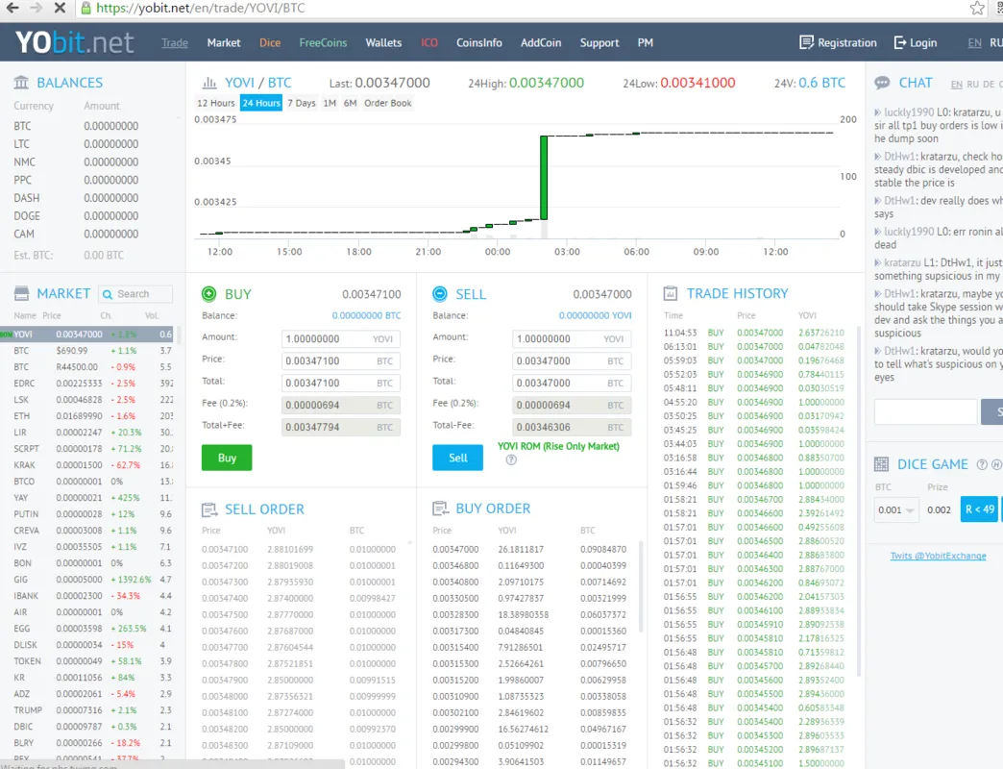Open the Trade menu item
The width and height of the screenshot is (1003, 769).
point(175,43)
